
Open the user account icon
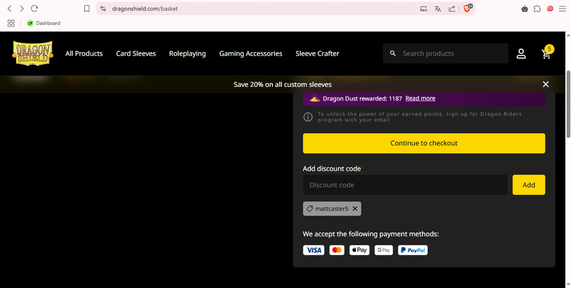click(521, 54)
